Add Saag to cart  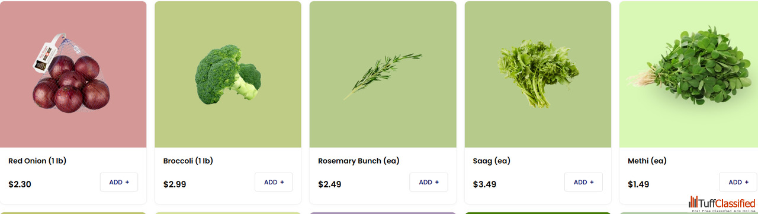(583, 182)
